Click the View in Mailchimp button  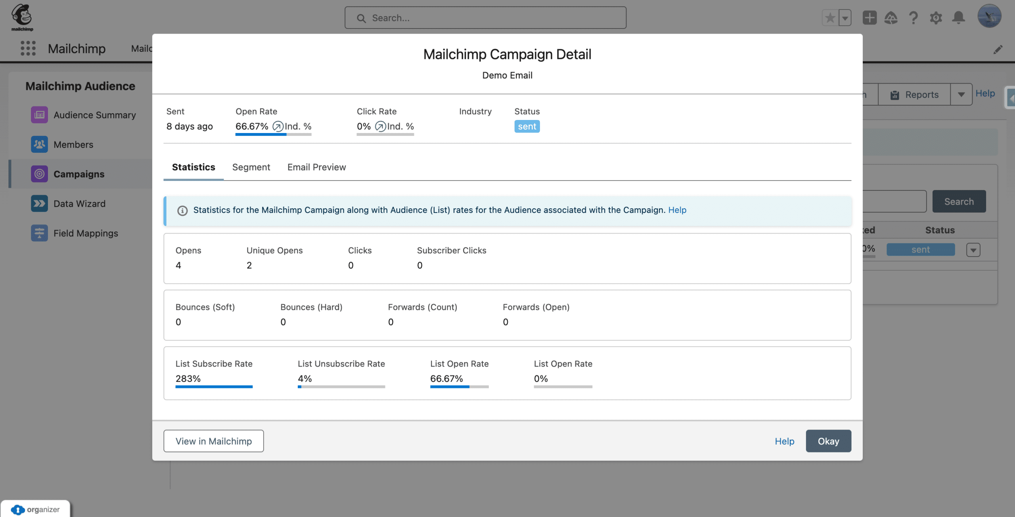click(214, 441)
